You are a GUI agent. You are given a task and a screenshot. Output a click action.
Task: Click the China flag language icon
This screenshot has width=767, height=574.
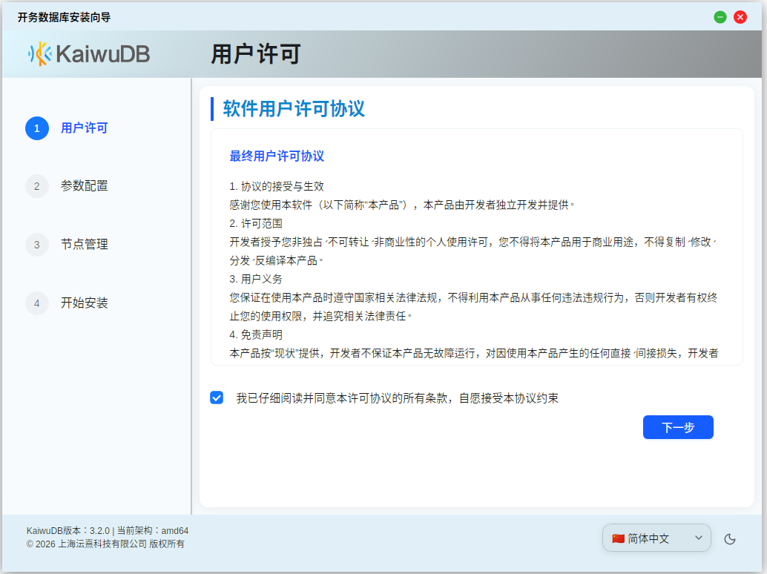[619, 538]
